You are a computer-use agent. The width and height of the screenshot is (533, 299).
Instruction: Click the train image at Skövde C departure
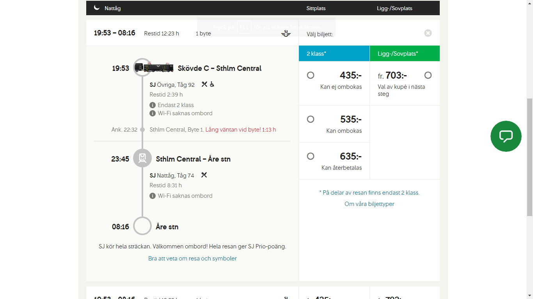coord(154,68)
